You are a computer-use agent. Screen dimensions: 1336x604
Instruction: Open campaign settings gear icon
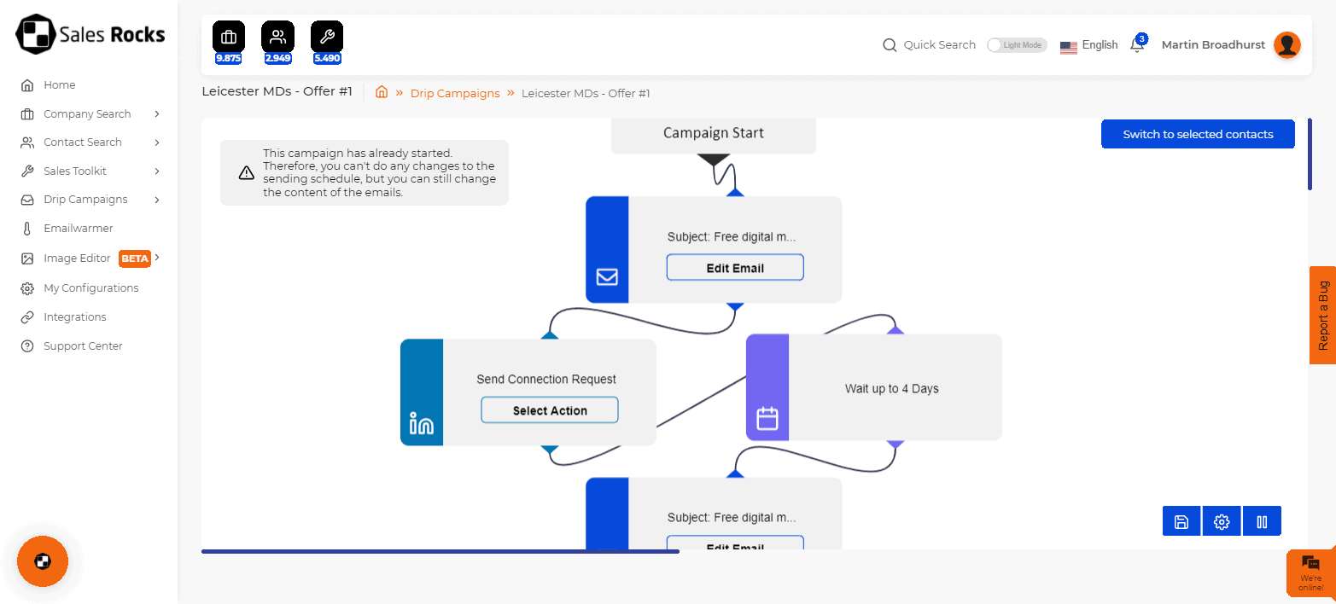click(1222, 522)
